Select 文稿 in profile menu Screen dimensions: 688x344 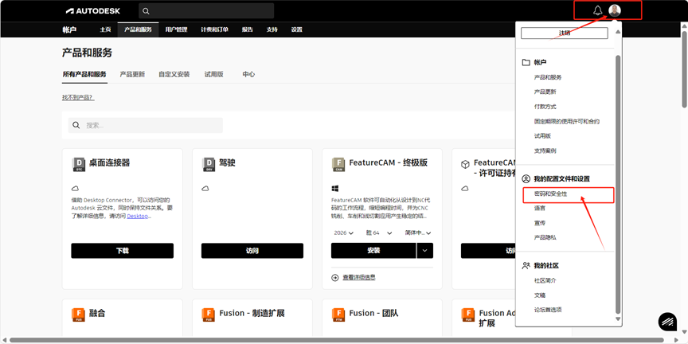tap(540, 295)
